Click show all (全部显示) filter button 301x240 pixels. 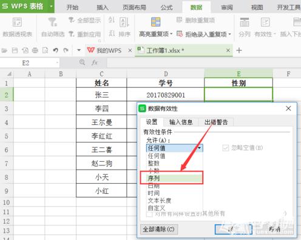pos(84,20)
